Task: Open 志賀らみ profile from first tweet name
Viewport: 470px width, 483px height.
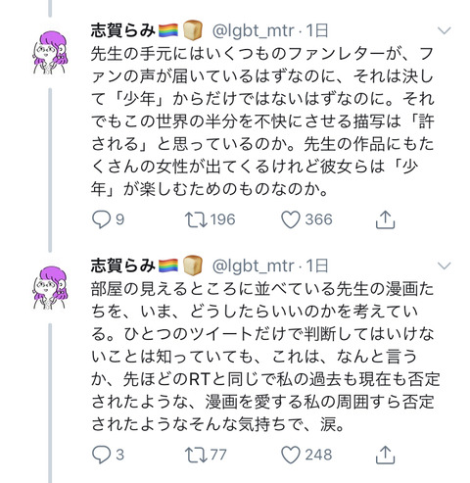Action: 122,30
